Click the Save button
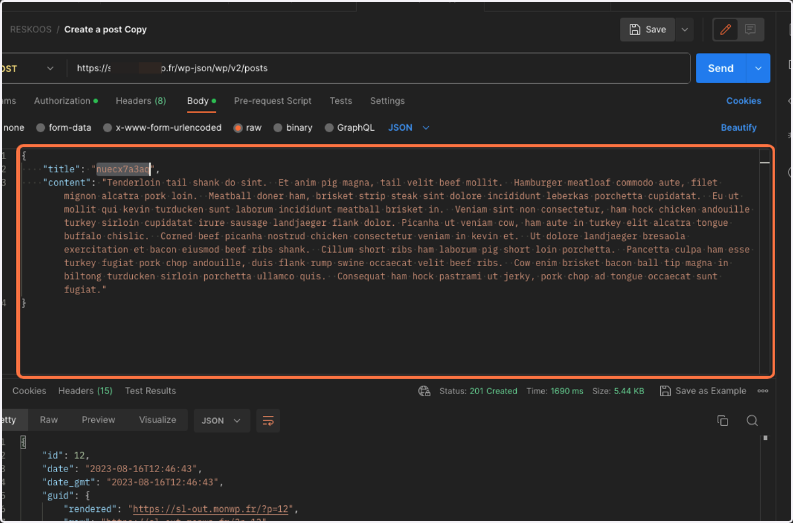This screenshot has height=523, width=793. point(647,30)
